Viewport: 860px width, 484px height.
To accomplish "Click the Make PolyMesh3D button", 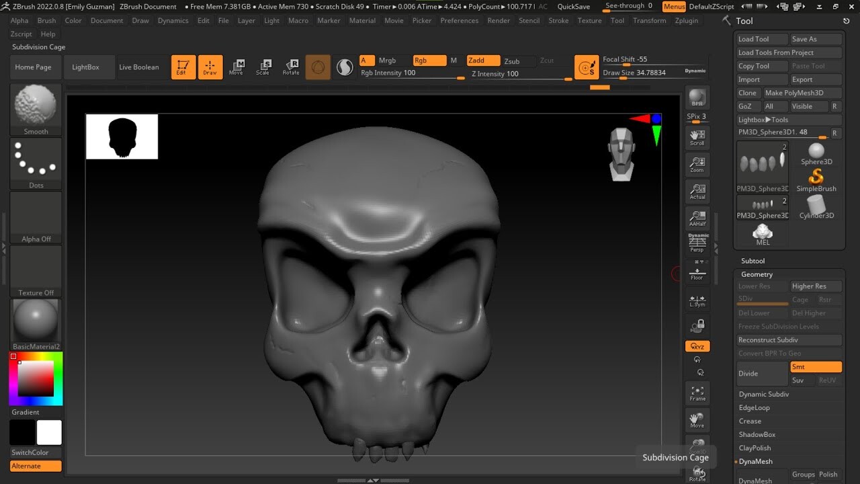I will coord(802,93).
